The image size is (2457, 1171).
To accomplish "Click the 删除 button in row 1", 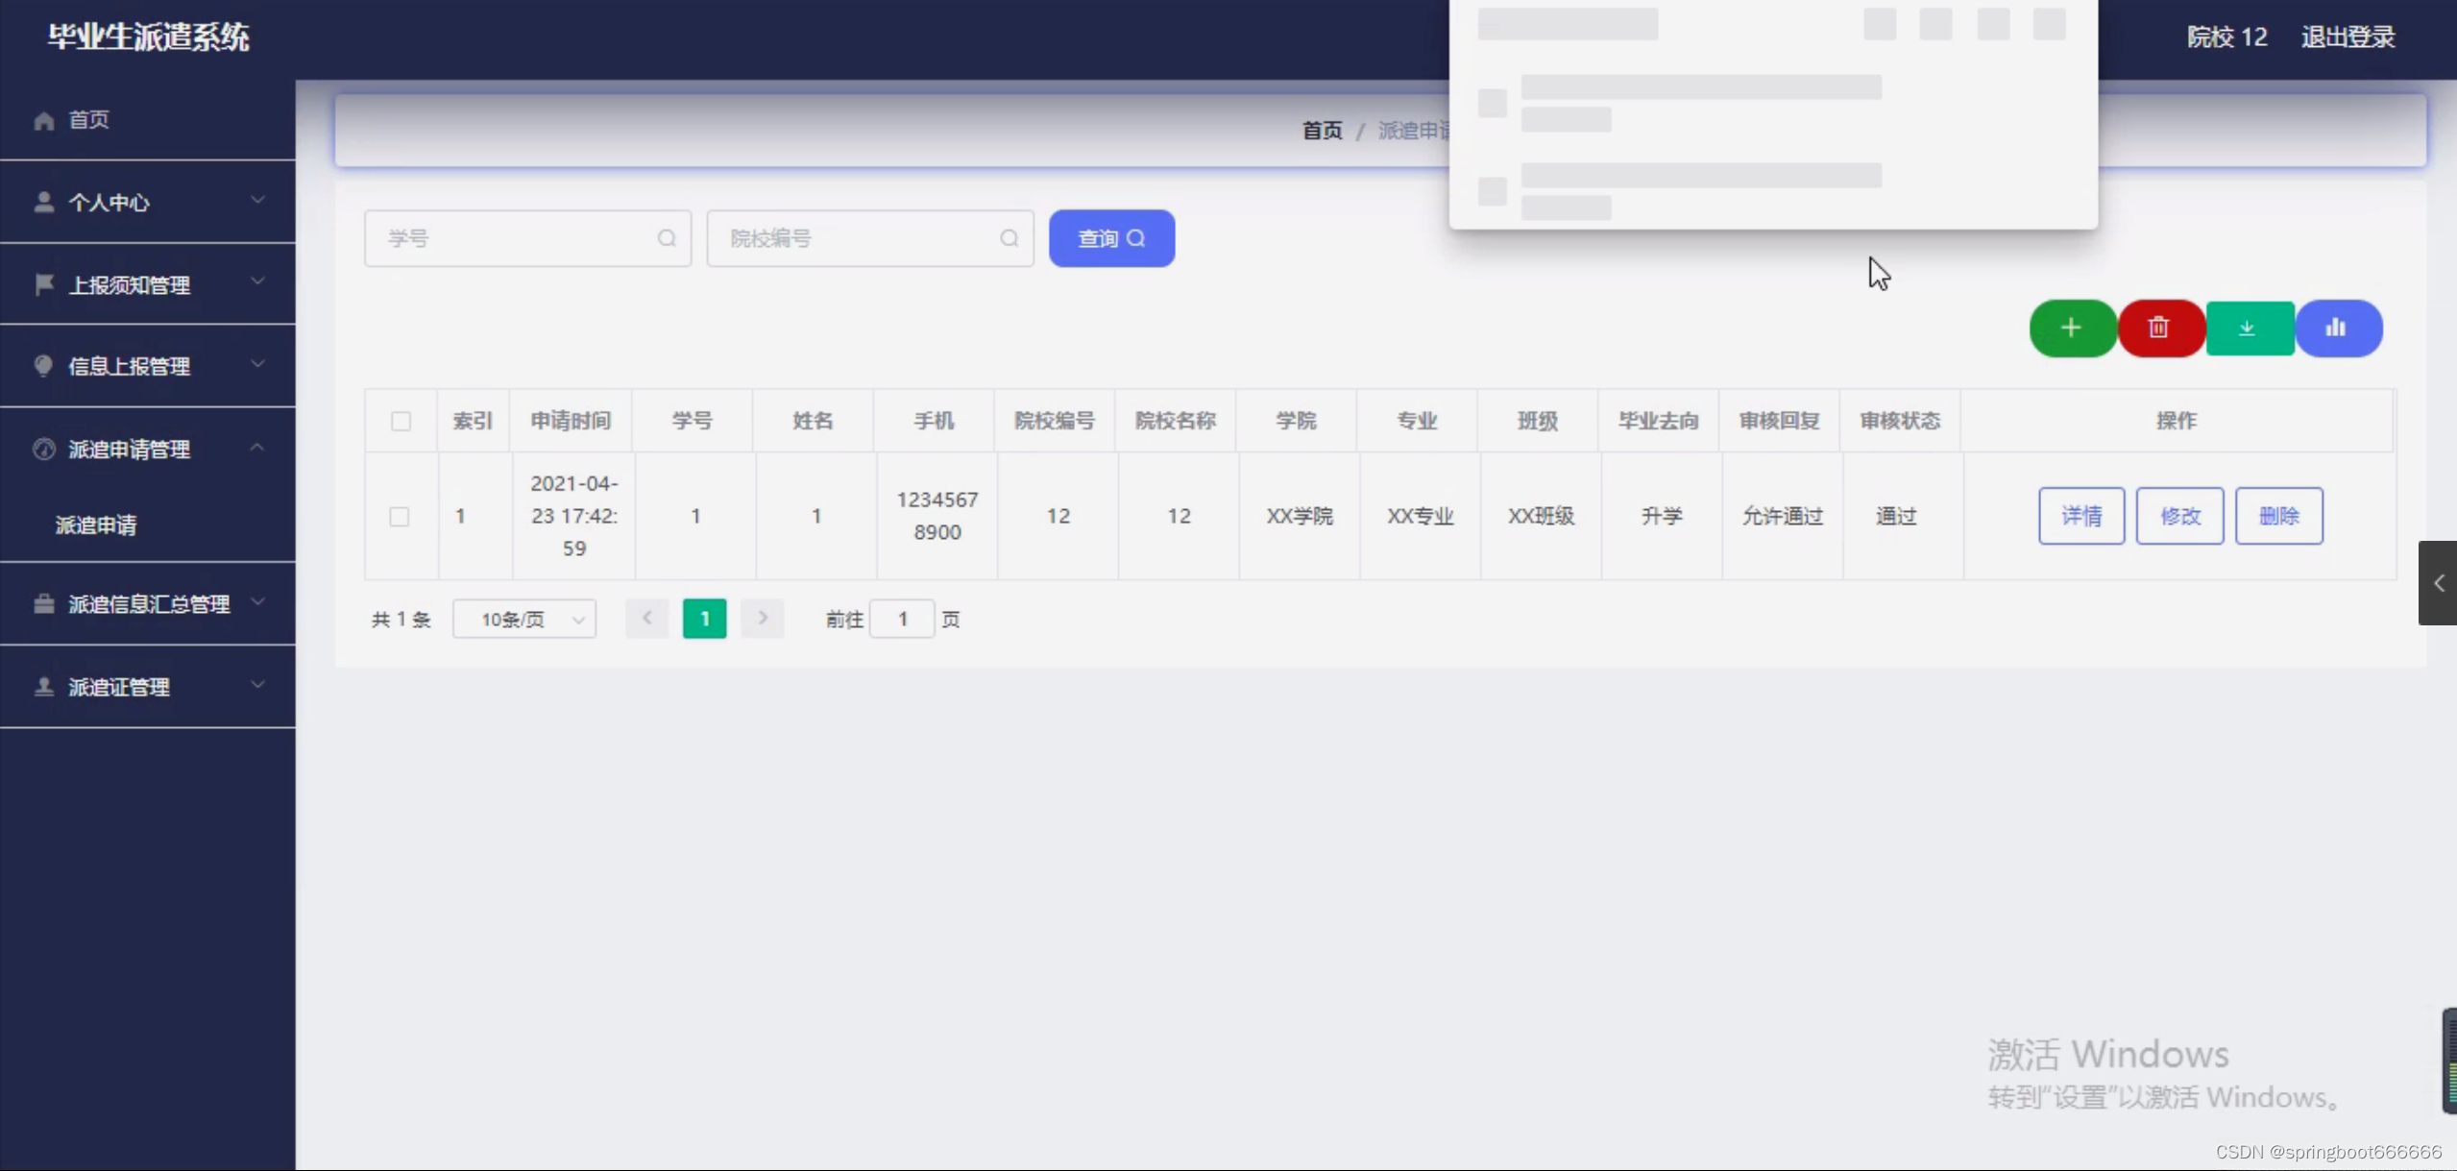I will click(x=2278, y=516).
